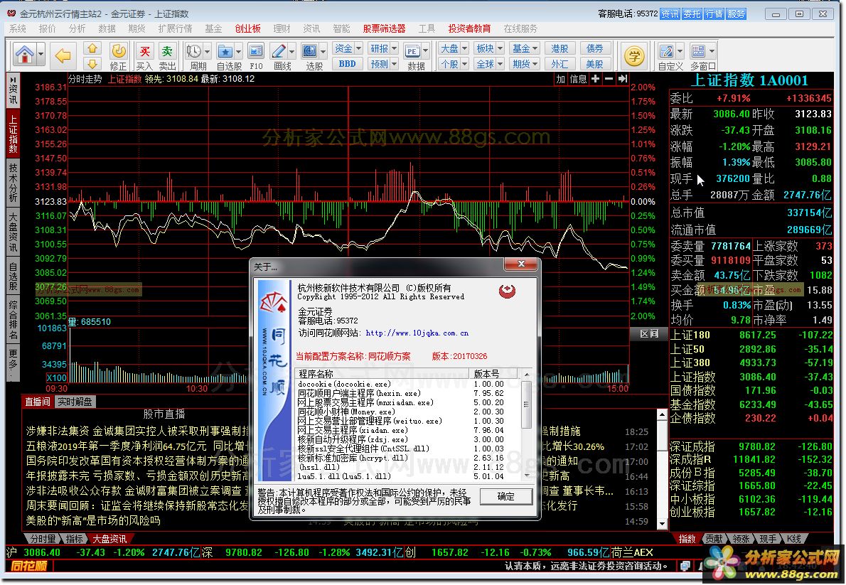Open the 报价 menu
Image resolution: width=846 pixels, height=585 pixels.
pos(48,28)
